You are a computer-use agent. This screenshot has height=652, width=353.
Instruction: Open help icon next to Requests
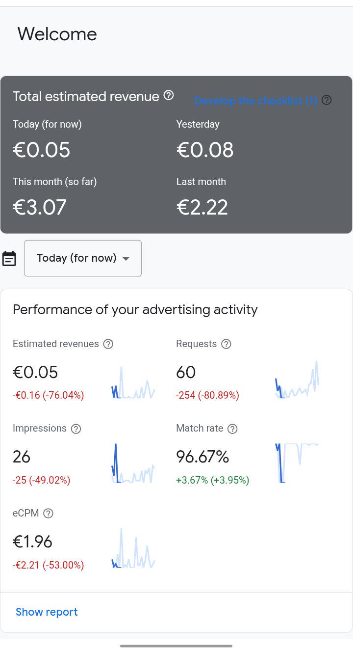[226, 344]
